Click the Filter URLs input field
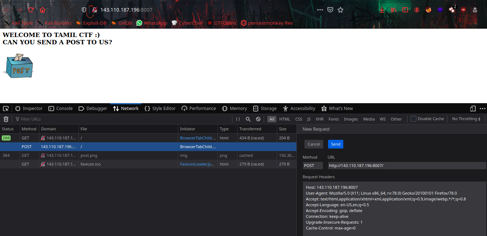Image resolution: width=487 pixels, height=236 pixels. [x=120, y=119]
